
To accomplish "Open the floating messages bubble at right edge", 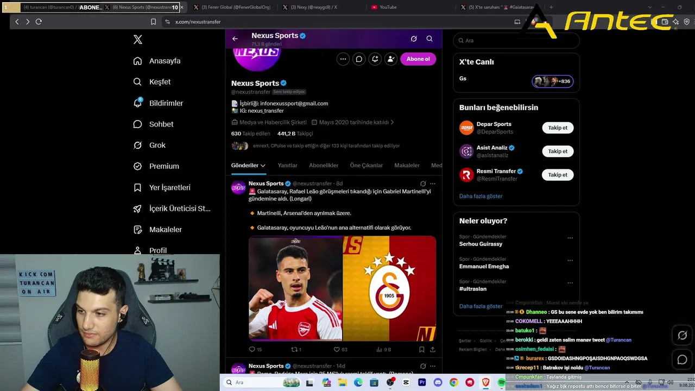I will (x=683, y=360).
